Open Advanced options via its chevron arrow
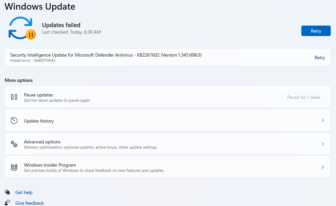The image size is (336, 206). (x=323, y=144)
